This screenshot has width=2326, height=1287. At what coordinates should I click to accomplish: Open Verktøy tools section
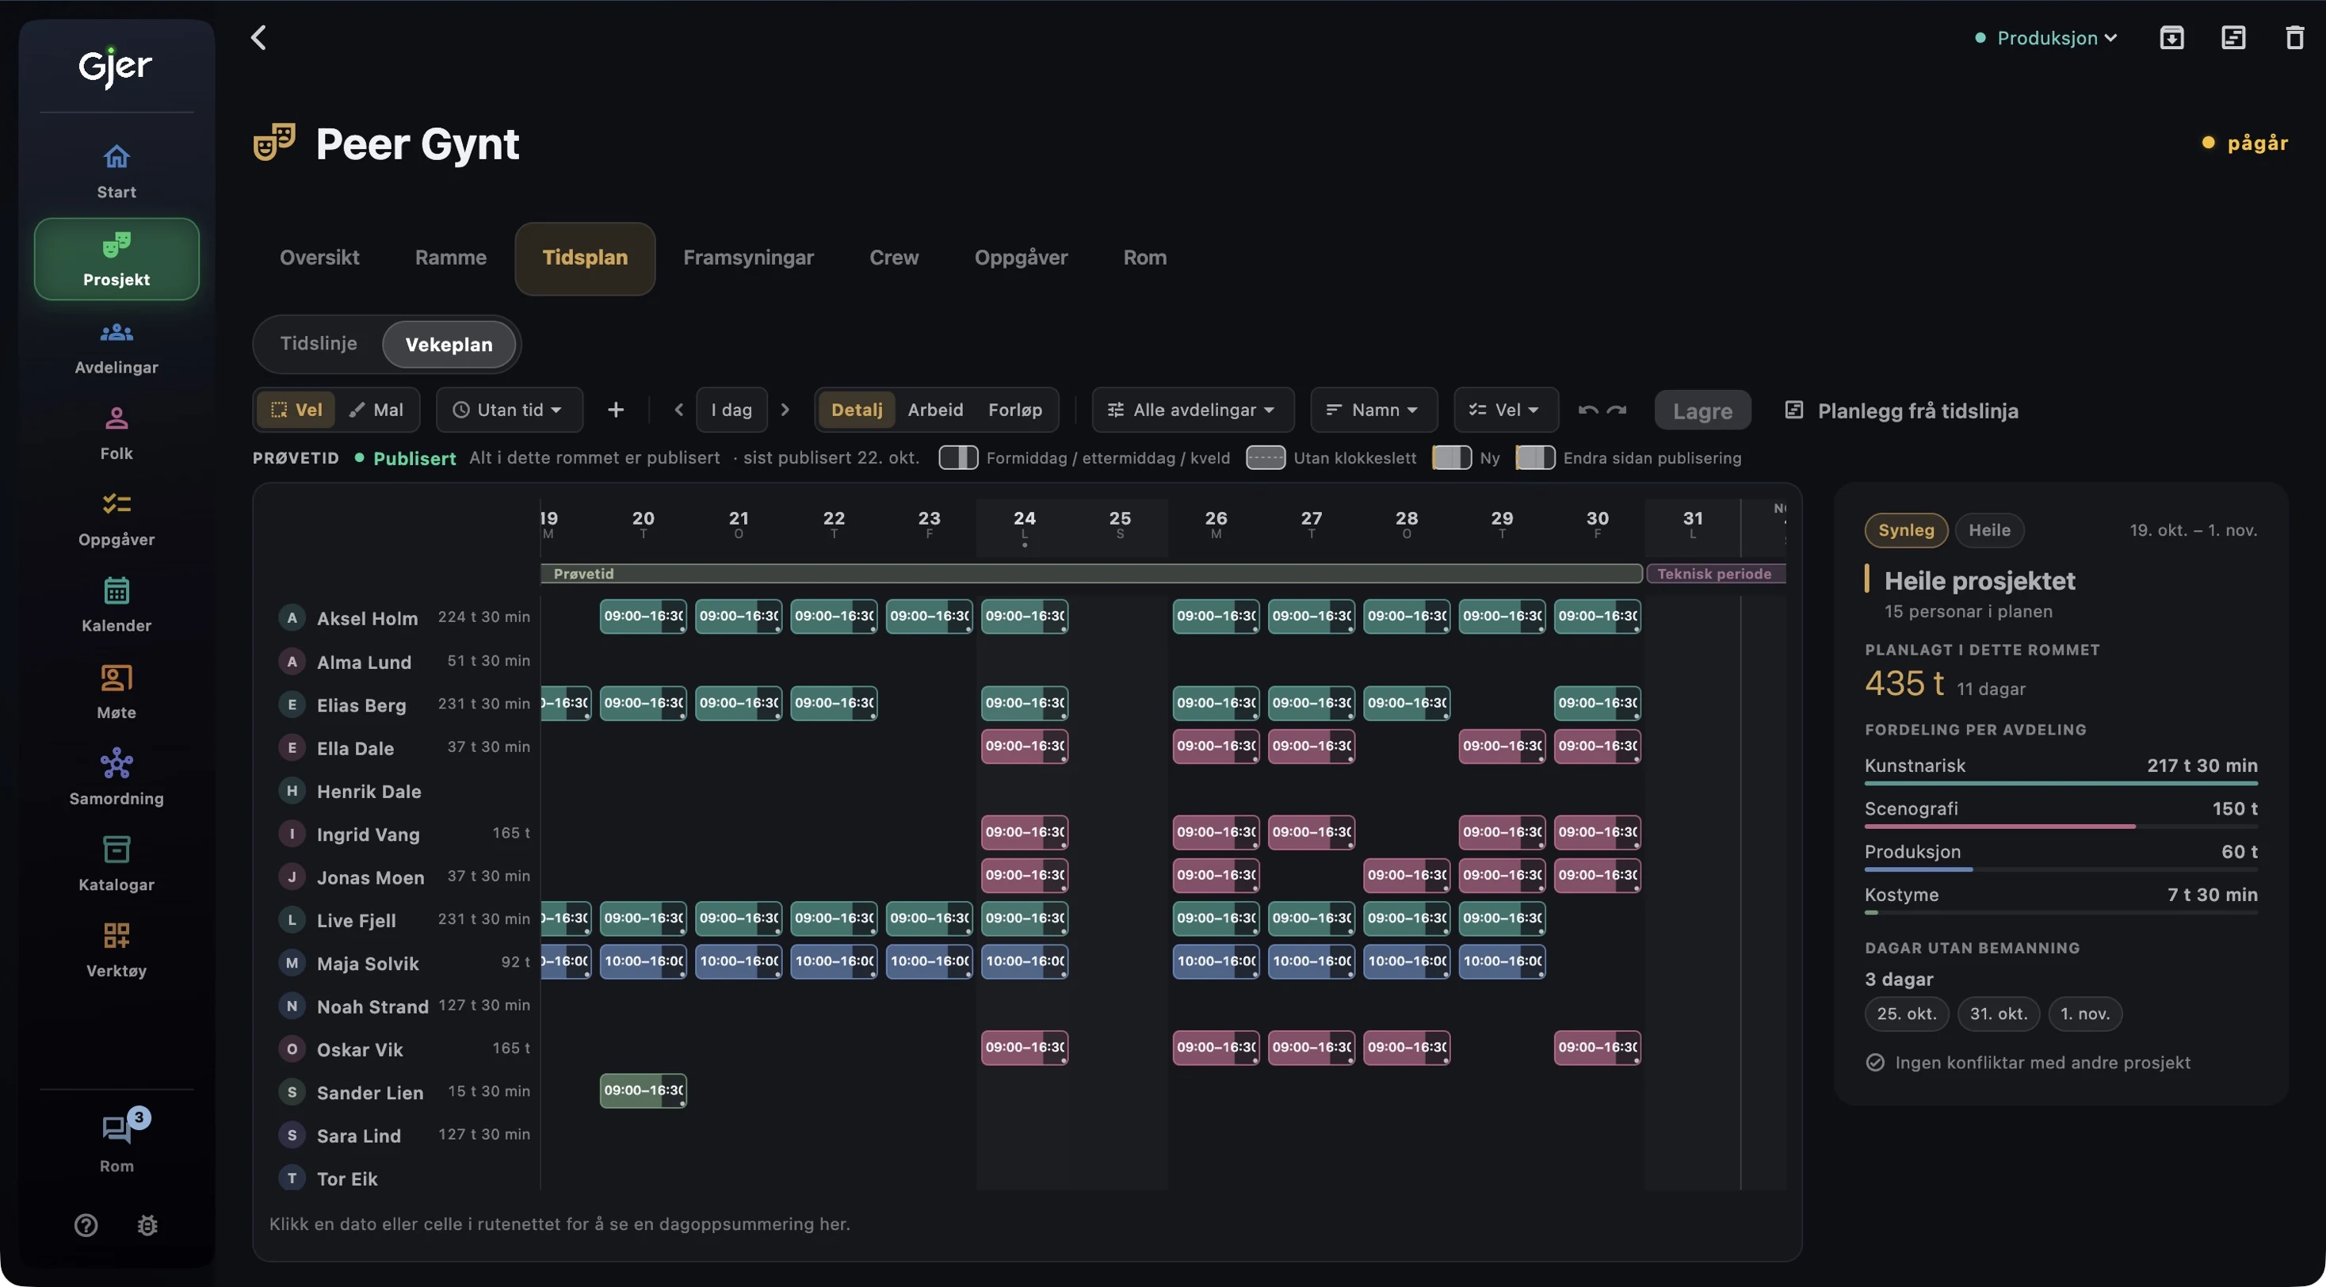116,950
